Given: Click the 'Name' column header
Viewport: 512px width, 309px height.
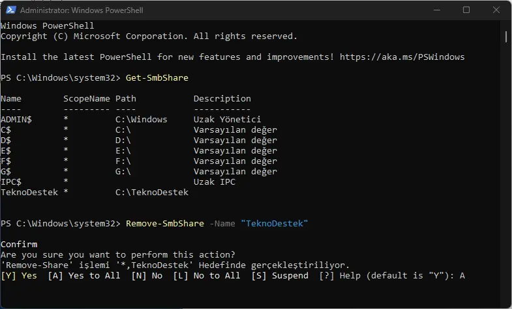Looking at the screenshot, I should [11, 99].
